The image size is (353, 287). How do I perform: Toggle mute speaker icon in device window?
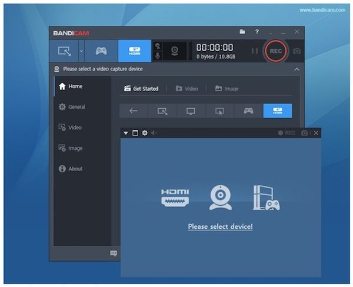[154, 133]
